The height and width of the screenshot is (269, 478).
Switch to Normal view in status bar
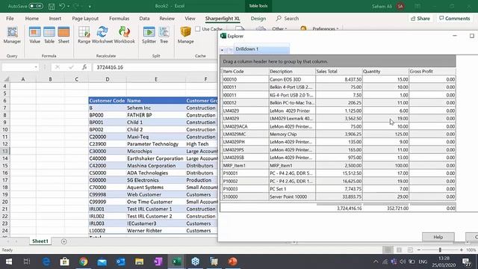388,250
